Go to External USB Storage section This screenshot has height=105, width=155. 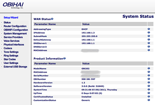pyautogui.click(x=15, y=67)
